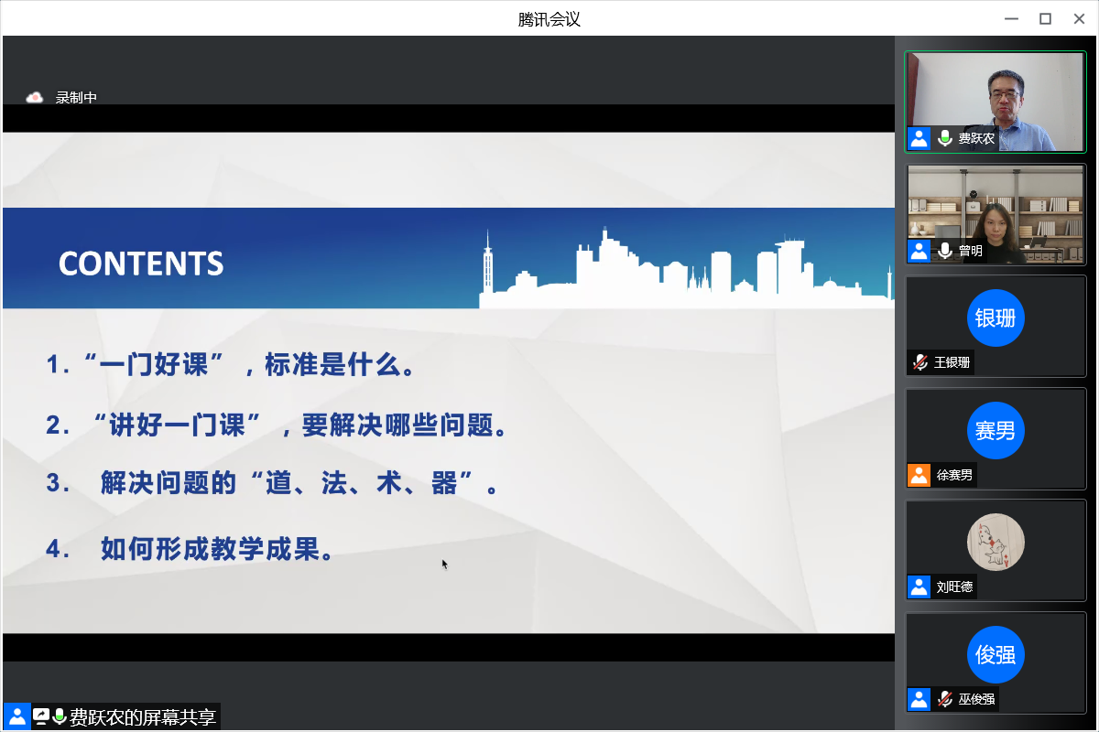
Task: Click the 银珊 round avatar
Action: 996,318
